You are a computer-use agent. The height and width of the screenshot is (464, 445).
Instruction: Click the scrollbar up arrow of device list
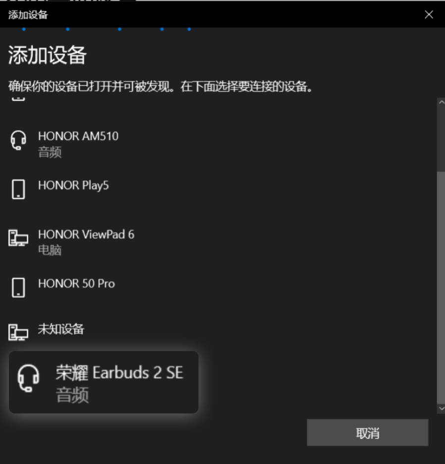[441, 103]
